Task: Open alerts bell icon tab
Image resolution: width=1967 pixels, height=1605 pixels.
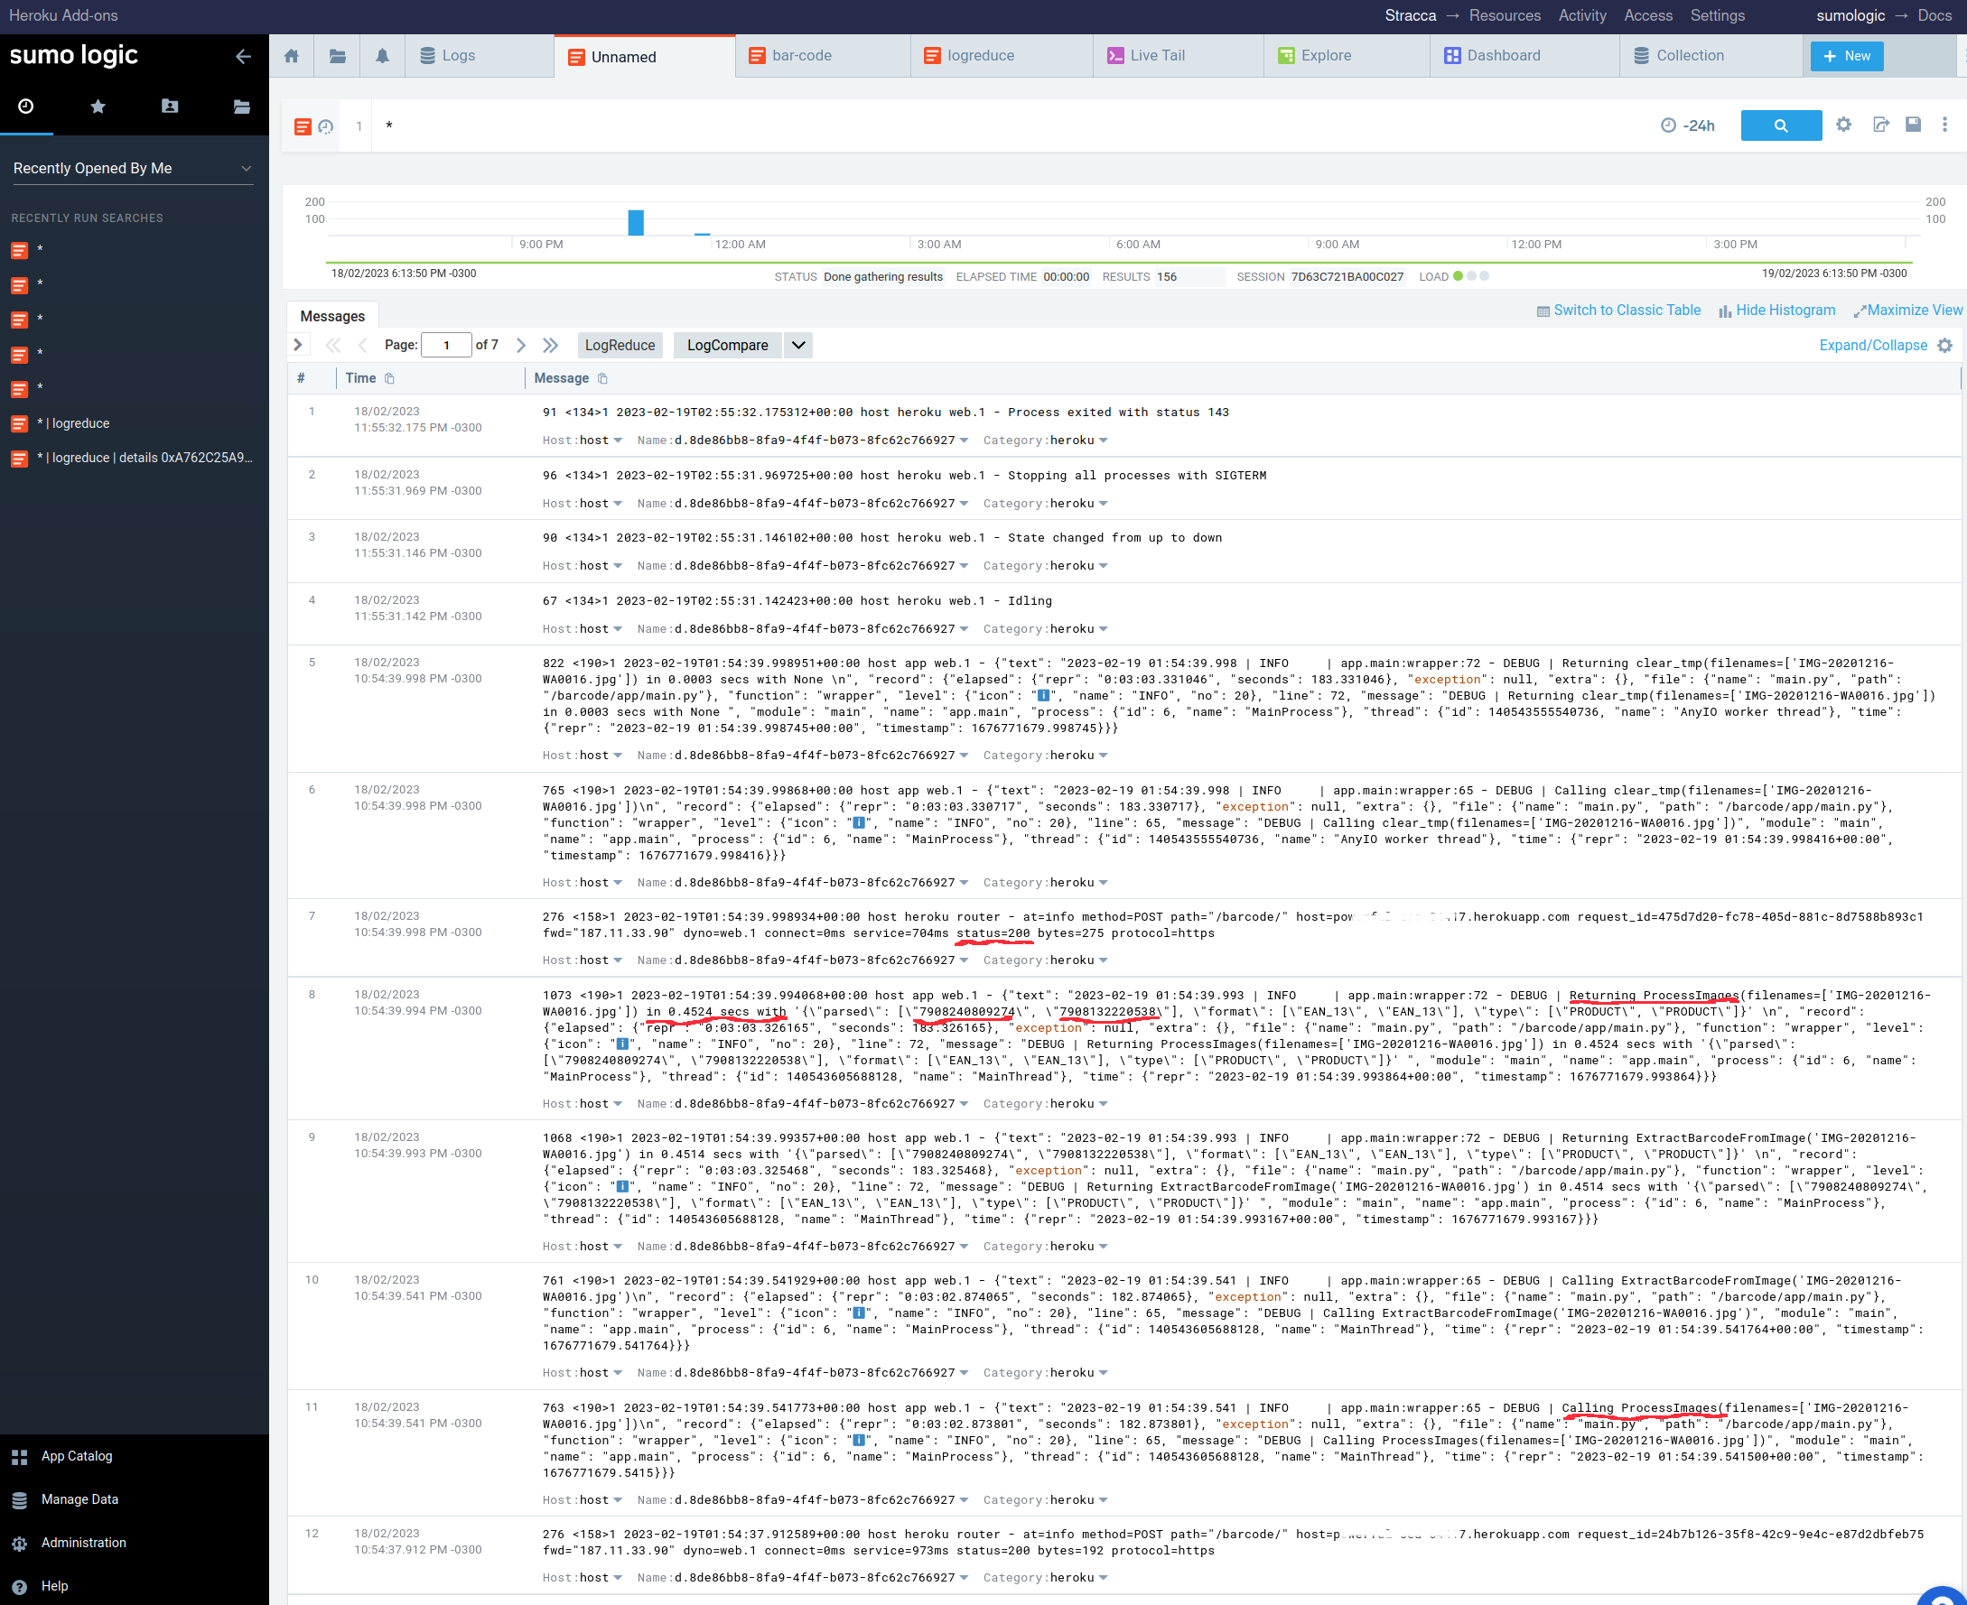Action: (x=382, y=56)
